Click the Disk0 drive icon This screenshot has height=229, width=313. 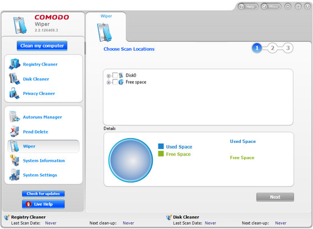click(121, 75)
